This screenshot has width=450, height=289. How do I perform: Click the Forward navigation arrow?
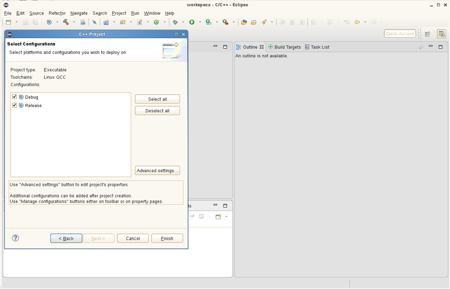(374, 22)
